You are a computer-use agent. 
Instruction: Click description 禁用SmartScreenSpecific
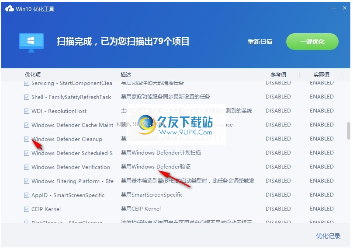[152, 194]
